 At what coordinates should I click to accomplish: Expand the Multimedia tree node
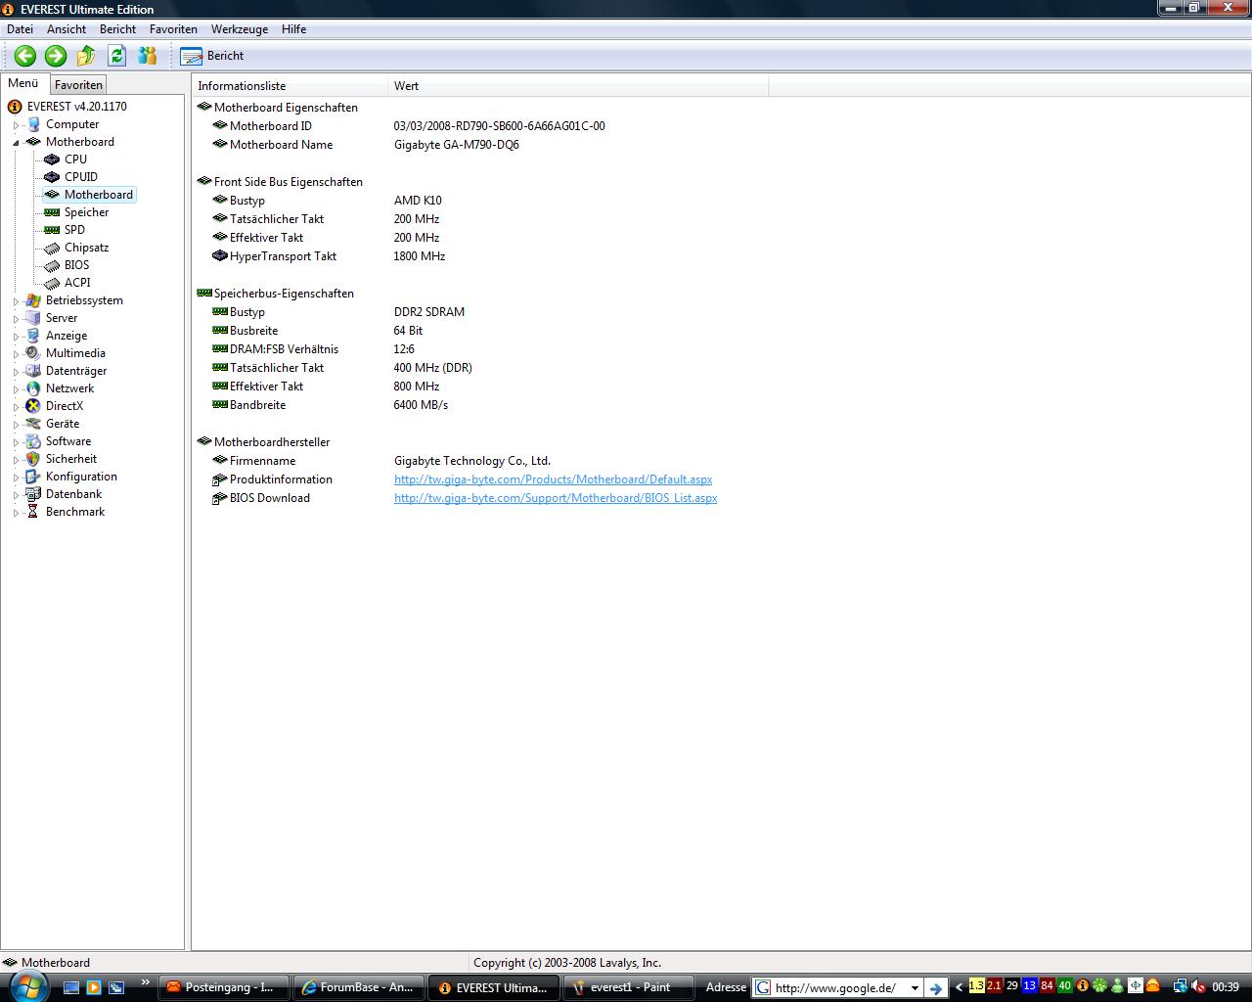click(x=16, y=353)
